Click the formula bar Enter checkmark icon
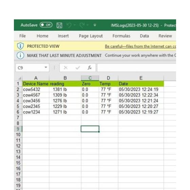The height and width of the screenshot is (190, 190). [x=78, y=68]
